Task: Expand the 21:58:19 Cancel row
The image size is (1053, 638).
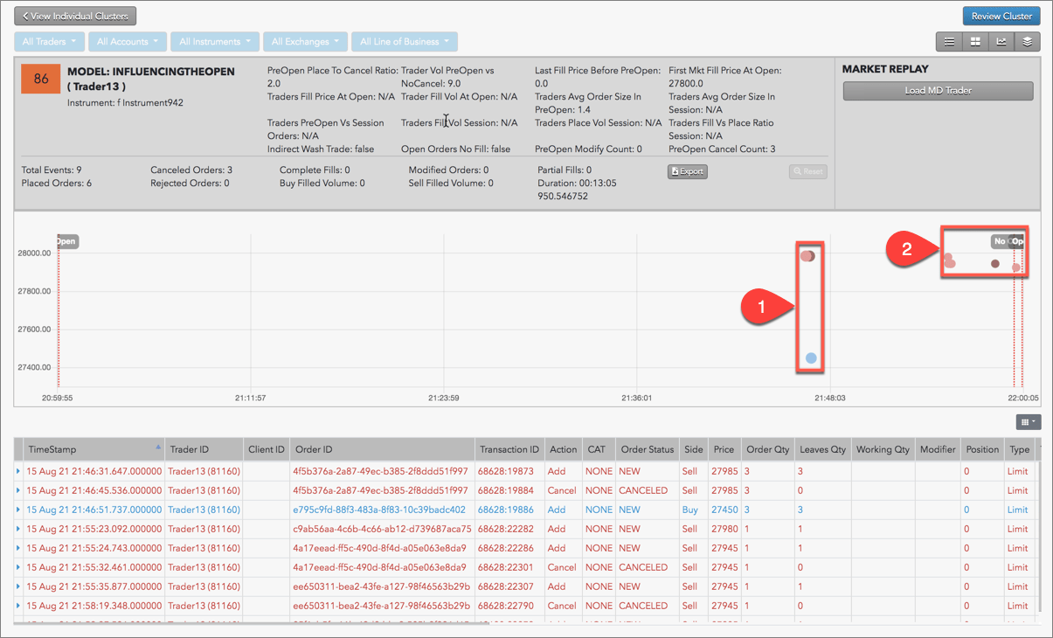Action: [18, 606]
